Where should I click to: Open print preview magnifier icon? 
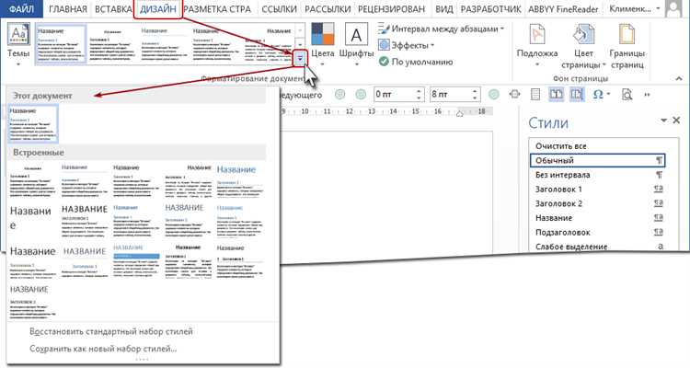[x=627, y=95]
